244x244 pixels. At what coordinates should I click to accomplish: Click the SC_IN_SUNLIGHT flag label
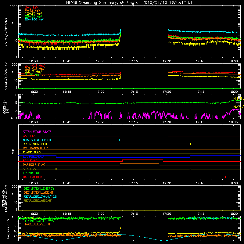click(35, 144)
